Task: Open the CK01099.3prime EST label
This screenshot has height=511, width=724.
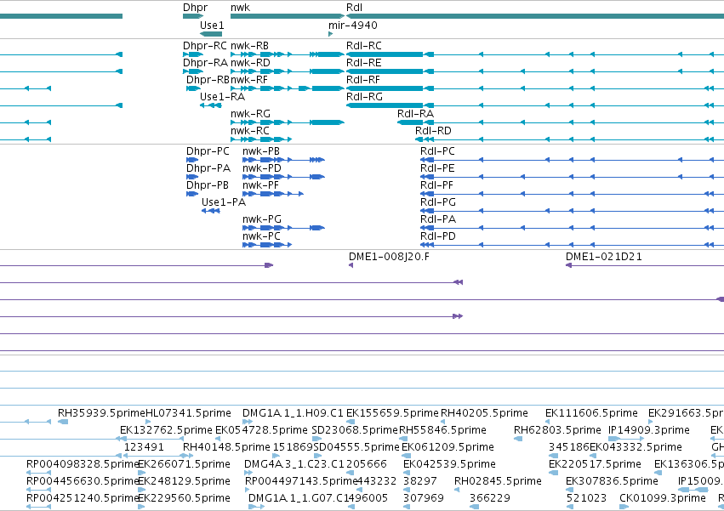Action: (663, 498)
